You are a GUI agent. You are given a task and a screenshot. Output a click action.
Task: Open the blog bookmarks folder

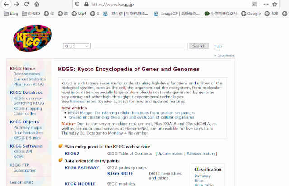(x=11, y=14)
